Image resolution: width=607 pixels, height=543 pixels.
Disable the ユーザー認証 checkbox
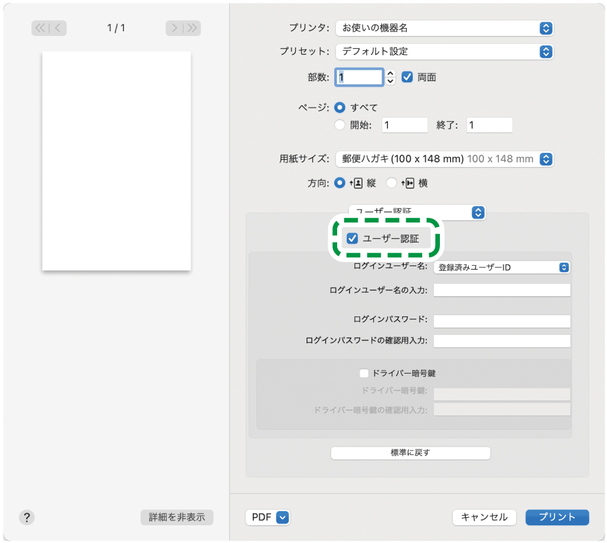(x=354, y=238)
